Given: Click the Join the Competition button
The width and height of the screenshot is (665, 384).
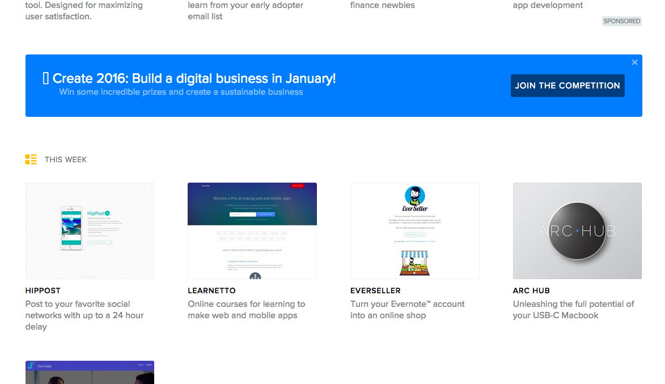Looking at the screenshot, I should pos(567,86).
